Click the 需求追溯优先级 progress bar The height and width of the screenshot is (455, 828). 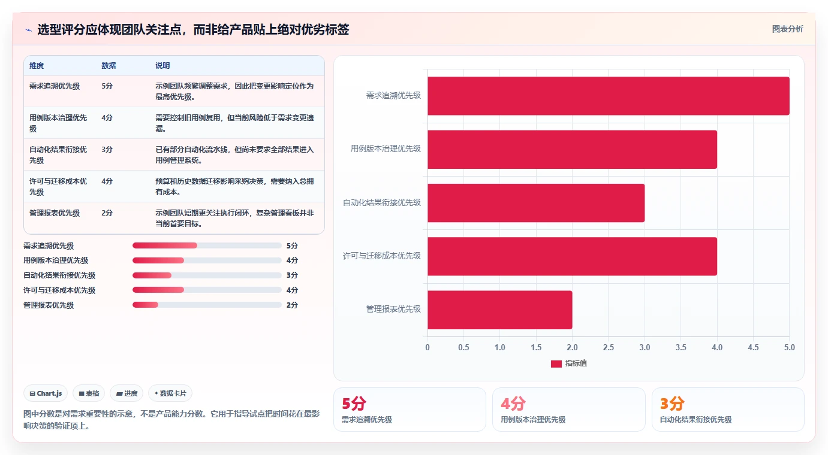pyautogui.click(x=207, y=245)
